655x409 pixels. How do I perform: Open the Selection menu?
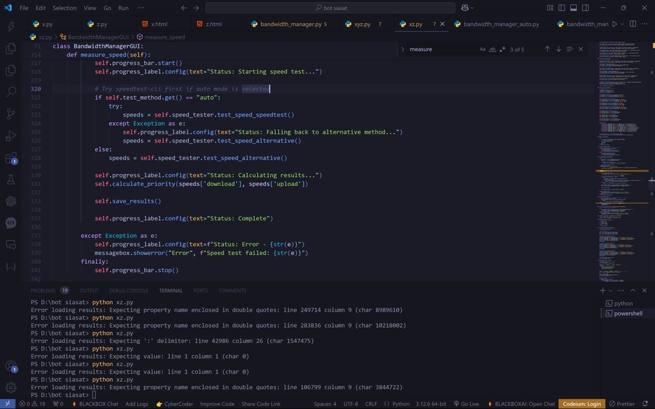coord(64,7)
